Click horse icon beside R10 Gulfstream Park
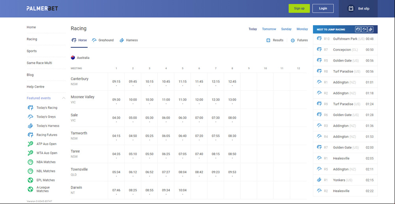395x204 pixels. [319, 39]
